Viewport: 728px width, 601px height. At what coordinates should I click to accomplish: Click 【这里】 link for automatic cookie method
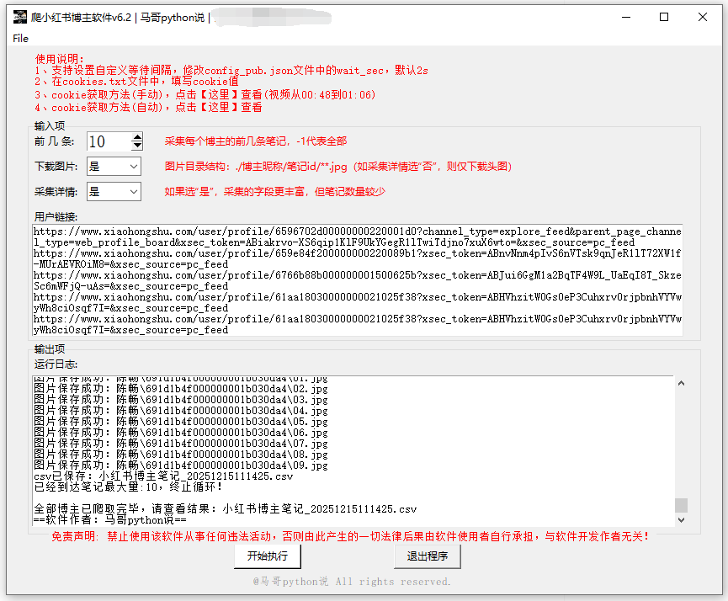218,108
